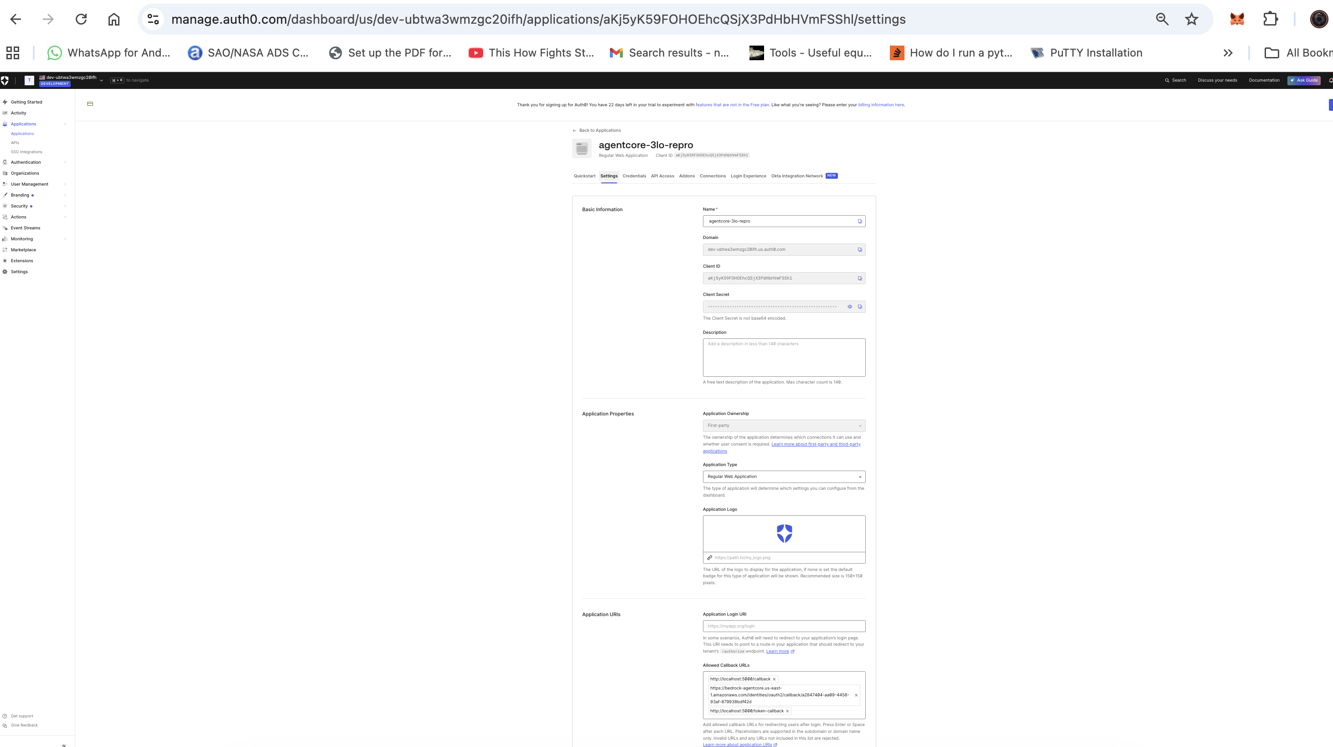The width and height of the screenshot is (1333, 747).
Task: Copy the application Name value
Action: tap(859, 222)
